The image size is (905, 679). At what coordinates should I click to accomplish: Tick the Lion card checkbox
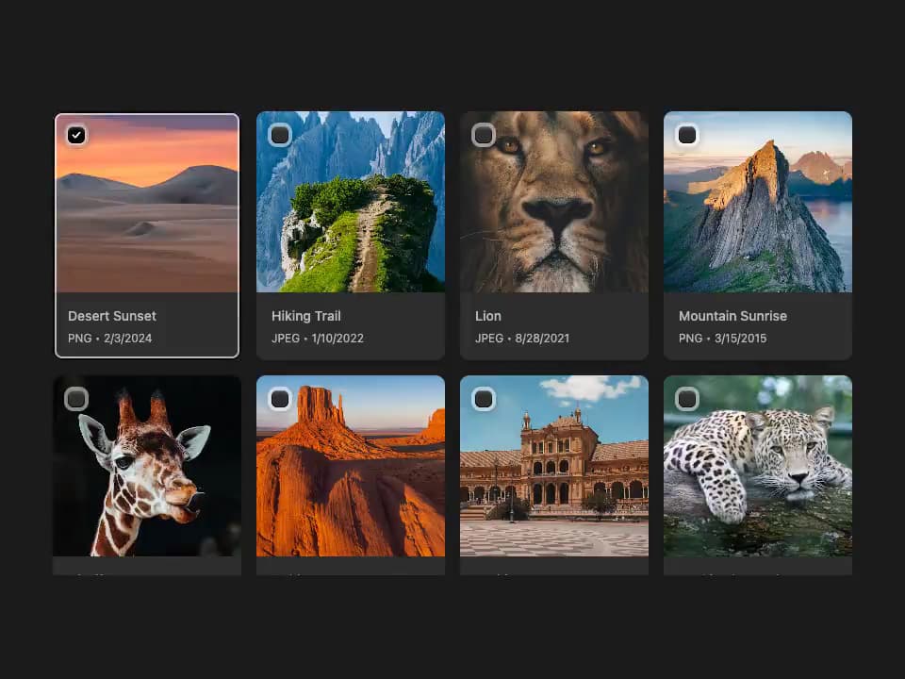pos(484,135)
